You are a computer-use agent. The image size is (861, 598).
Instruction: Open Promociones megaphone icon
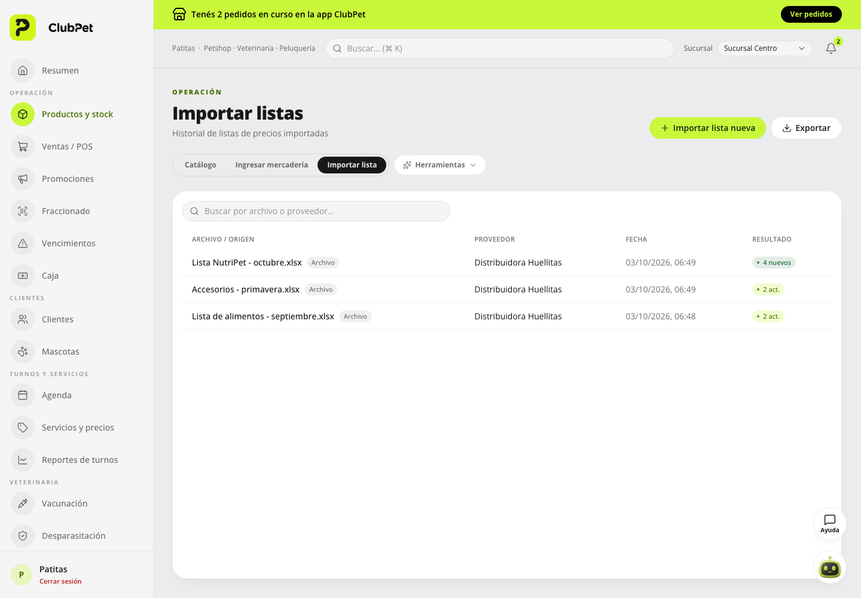23,179
